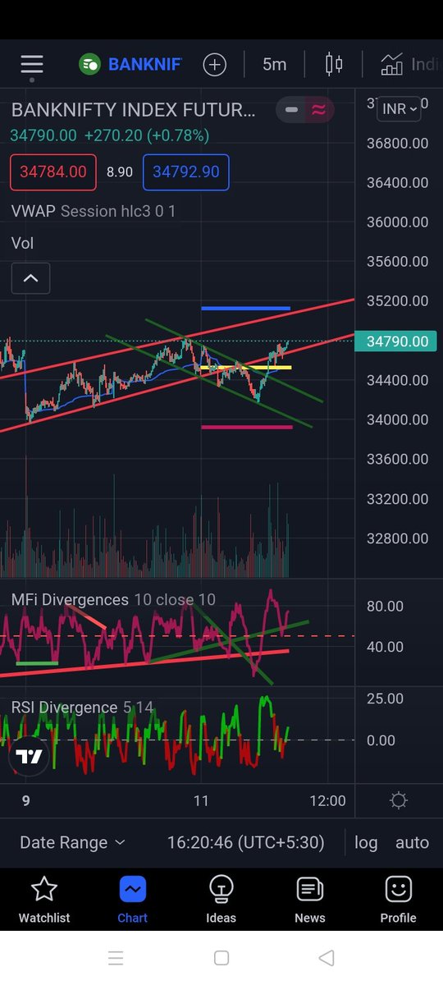443x985 pixels.
Task: Click the 12:00 time axis label
Action: pos(328,801)
